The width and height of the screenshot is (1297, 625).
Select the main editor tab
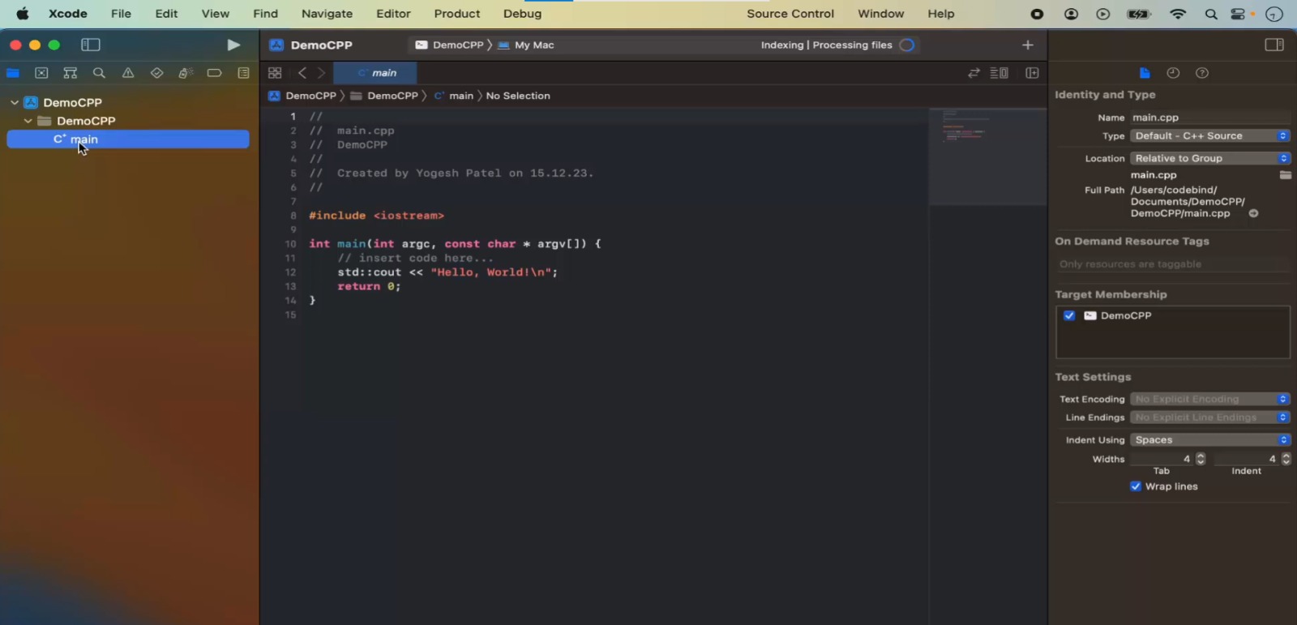[375, 73]
